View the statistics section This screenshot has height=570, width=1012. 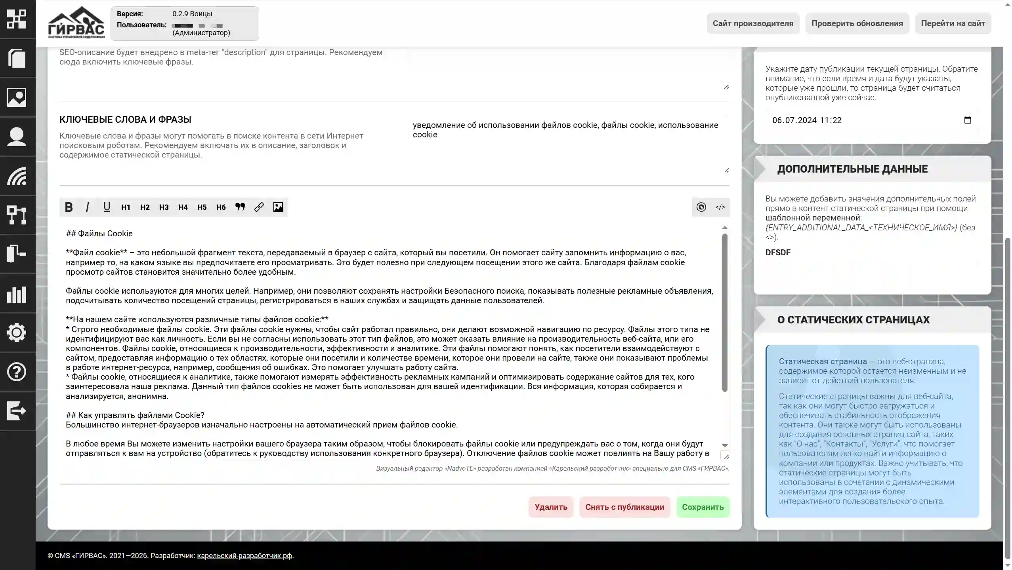(x=17, y=294)
